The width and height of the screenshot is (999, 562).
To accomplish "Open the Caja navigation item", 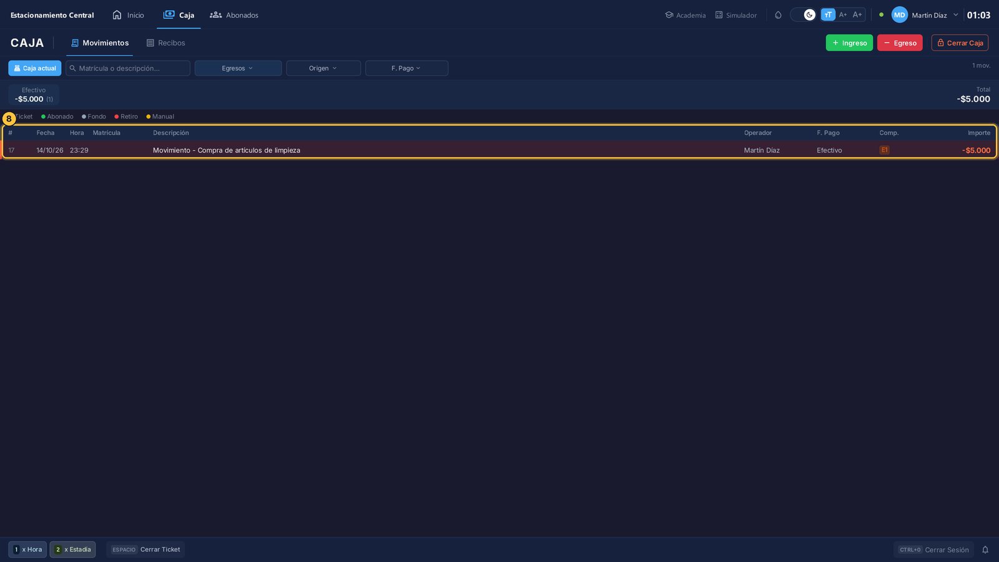I will [x=179, y=15].
